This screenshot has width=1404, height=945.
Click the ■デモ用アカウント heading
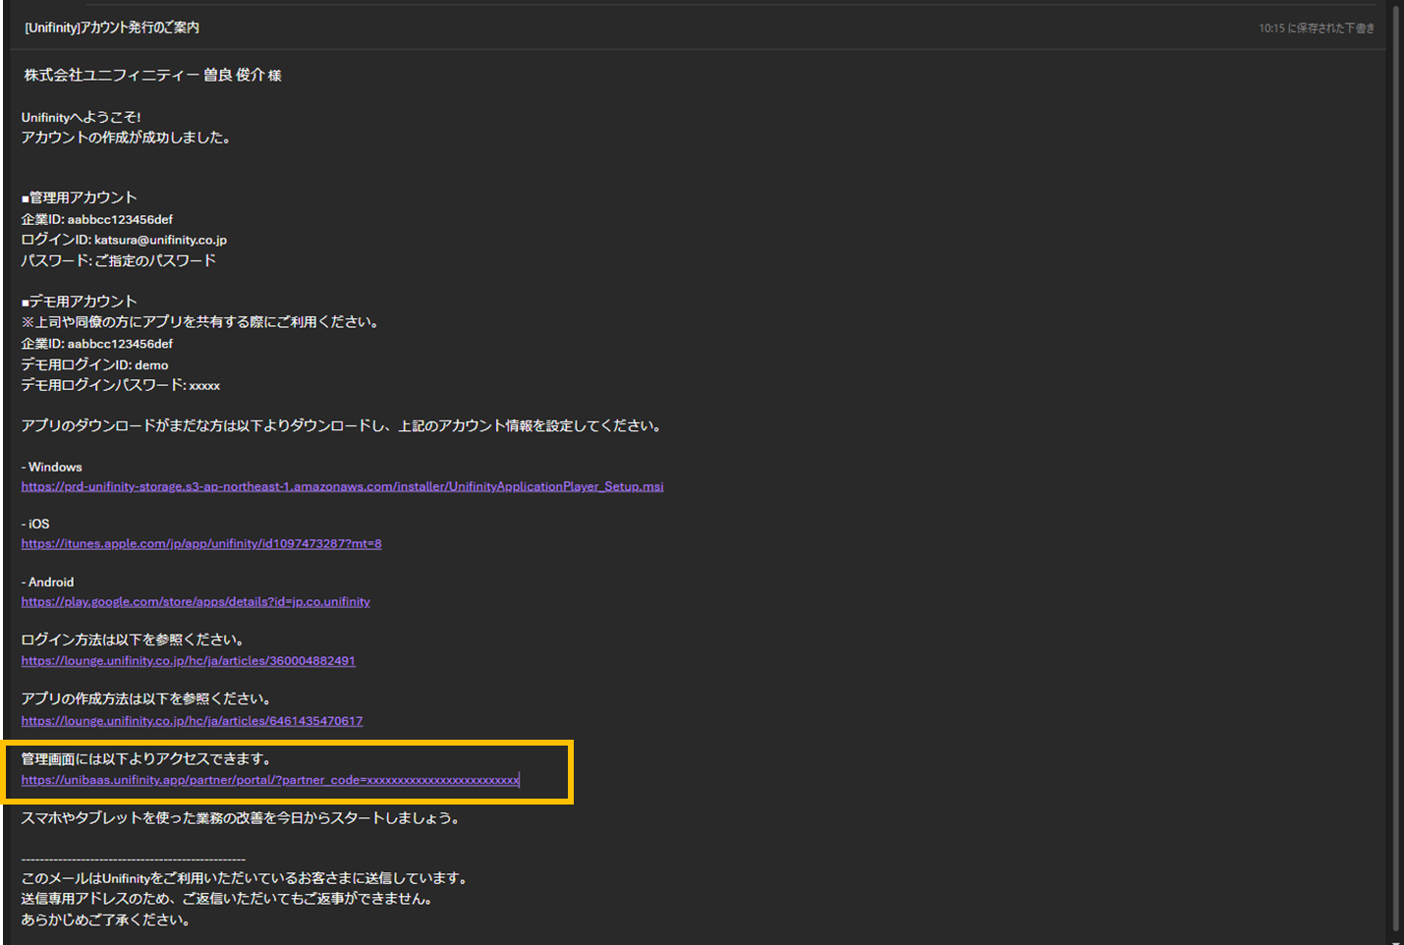pos(80,302)
